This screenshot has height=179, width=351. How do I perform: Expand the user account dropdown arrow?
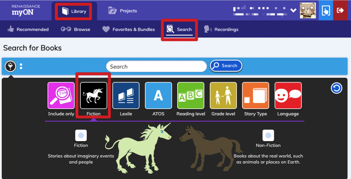coord(293,11)
